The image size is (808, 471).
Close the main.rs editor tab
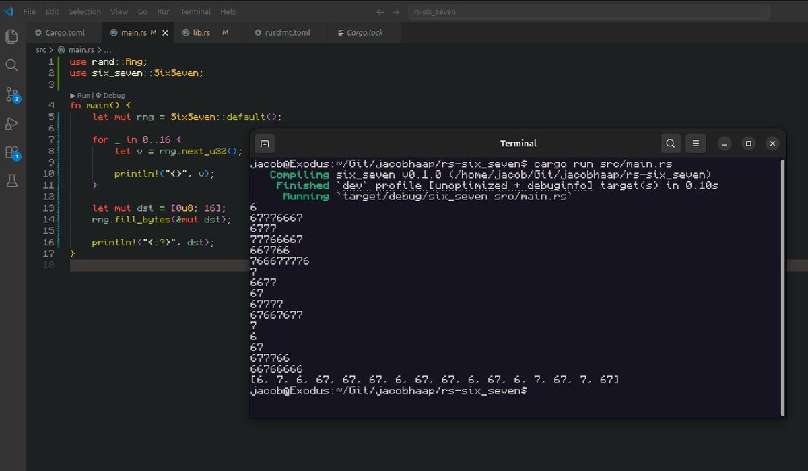coord(164,32)
